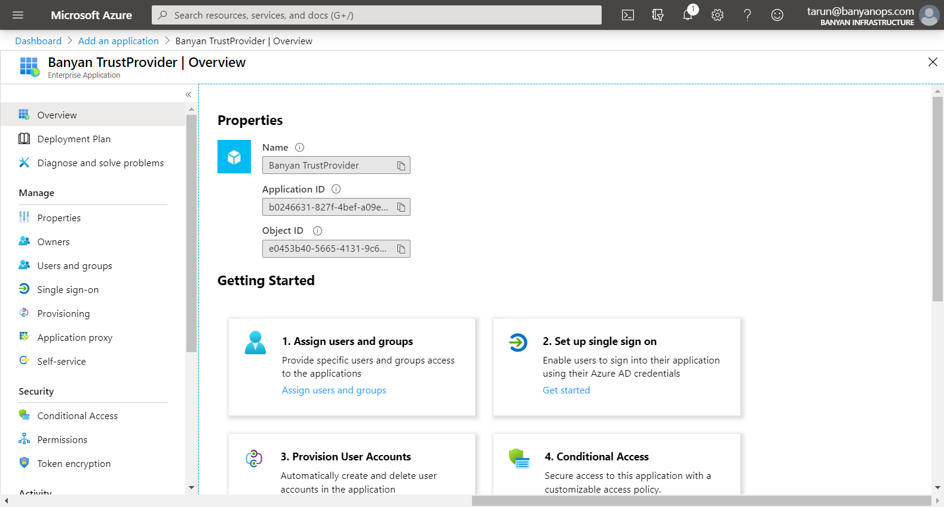Open Cloud Shell from top bar
Screen dimensions: 944x507
pyautogui.click(x=628, y=15)
